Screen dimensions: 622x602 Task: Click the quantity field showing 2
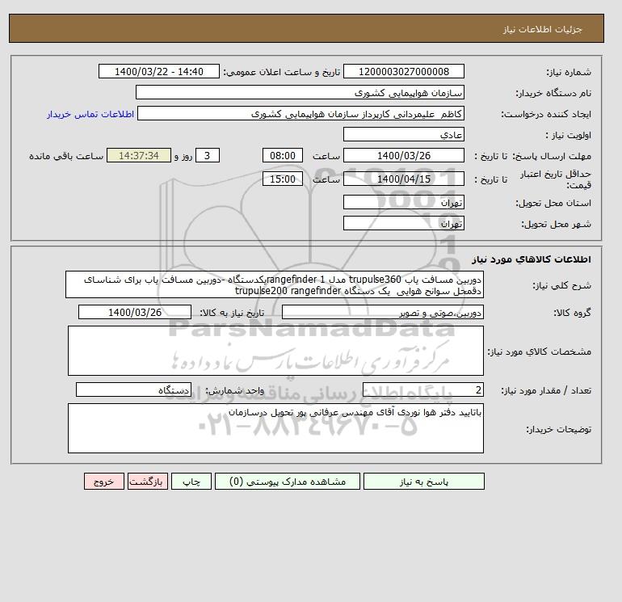point(422,390)
